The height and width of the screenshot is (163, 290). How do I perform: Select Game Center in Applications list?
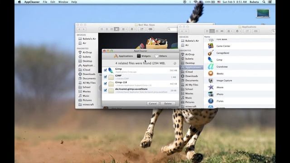pos(239,46)
